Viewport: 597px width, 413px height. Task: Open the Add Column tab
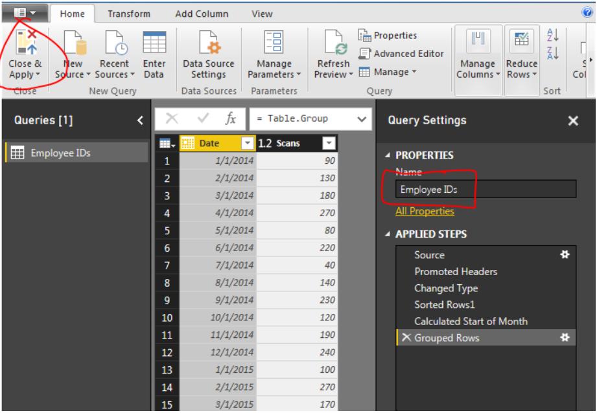tap(202, 13)
